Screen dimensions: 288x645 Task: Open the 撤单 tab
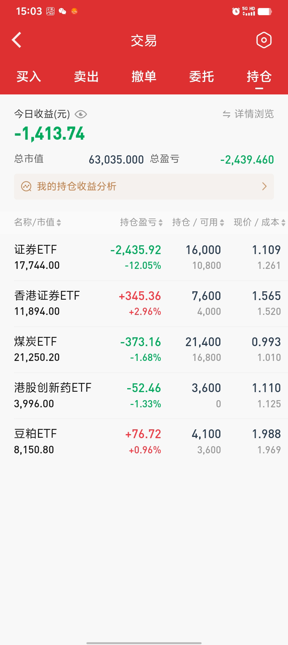click(x=144, y=76)
